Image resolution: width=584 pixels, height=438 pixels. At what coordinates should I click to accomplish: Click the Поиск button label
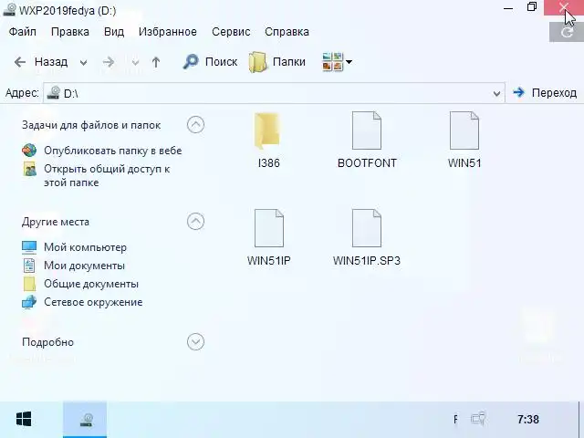pos(221,62)
